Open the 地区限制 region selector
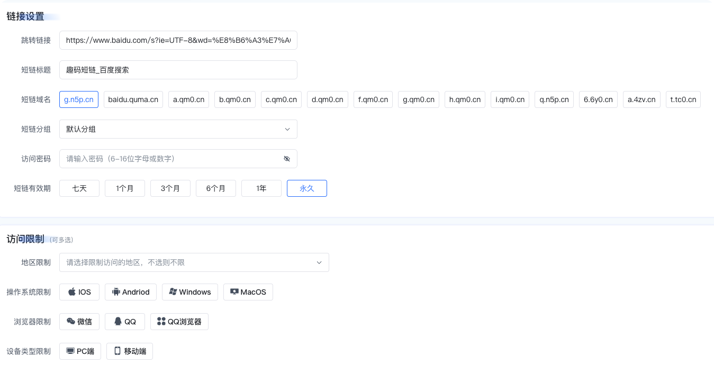 (x=194, y=262)
